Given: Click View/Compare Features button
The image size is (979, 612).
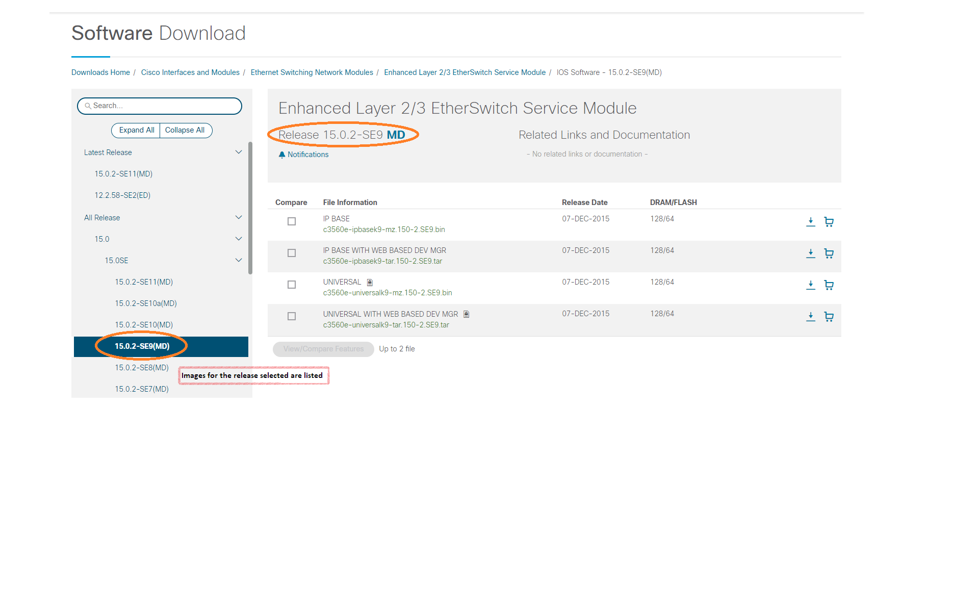Looking at the screenshot, I should pos(323,349).
